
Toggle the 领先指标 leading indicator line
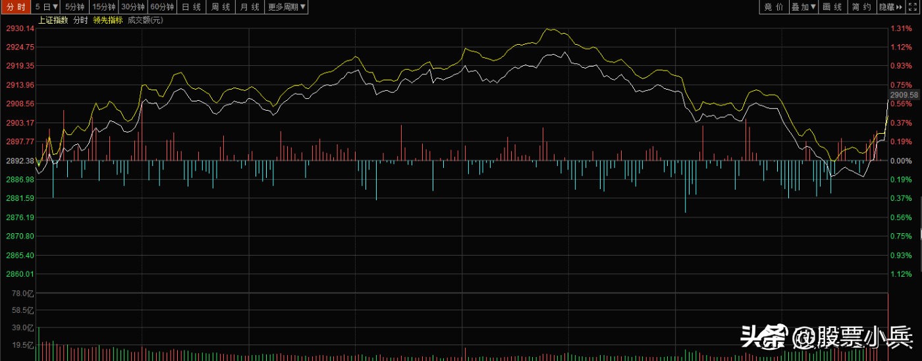click(107, 20)
